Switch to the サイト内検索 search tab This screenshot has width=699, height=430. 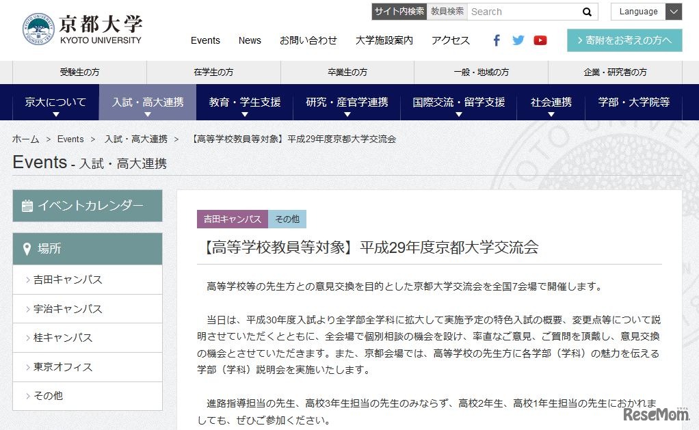tap(399, 12)
